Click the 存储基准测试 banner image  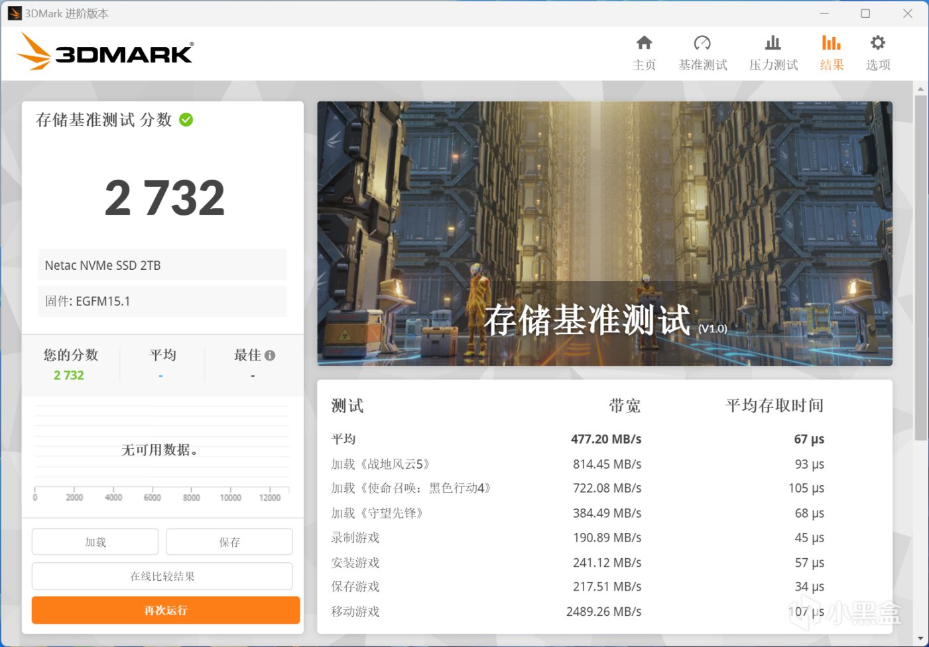(605, 233)
